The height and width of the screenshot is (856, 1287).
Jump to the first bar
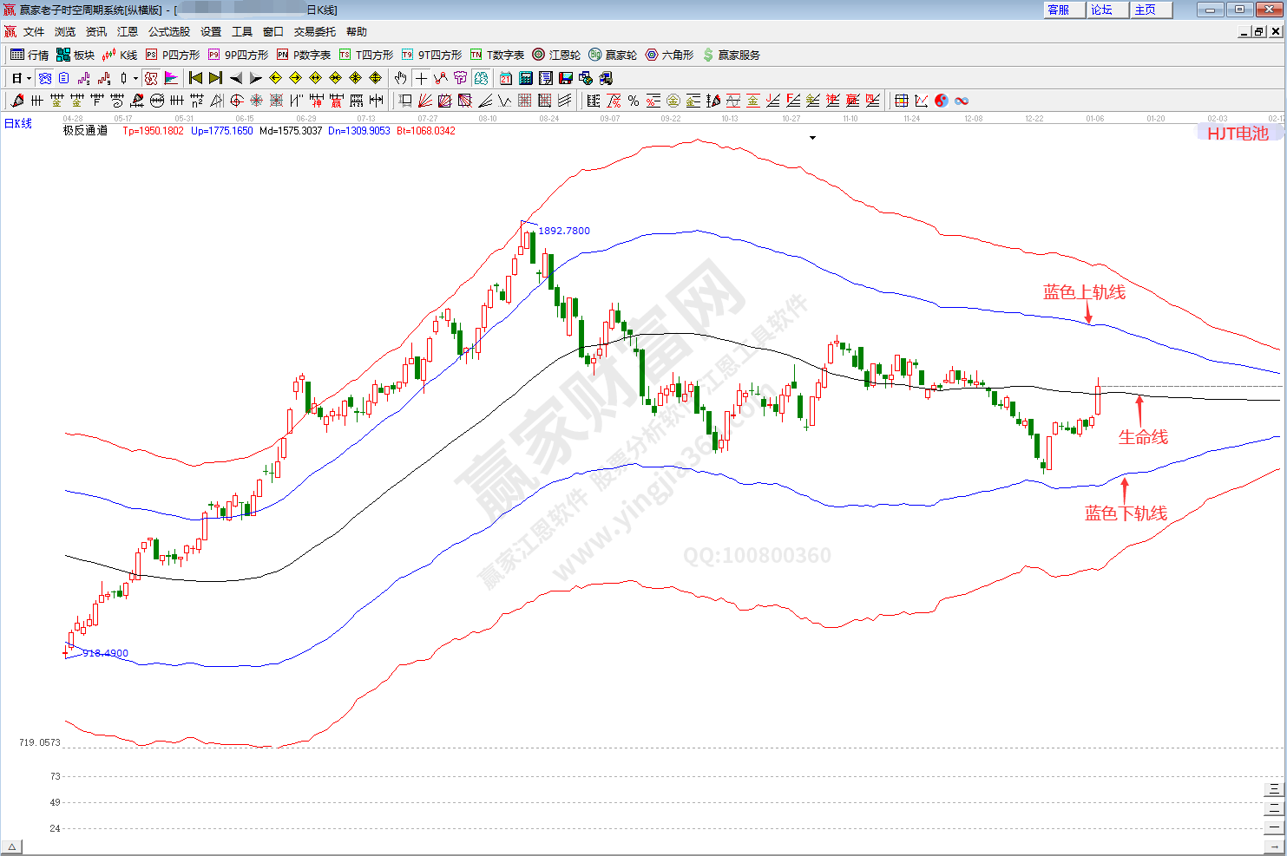(x=195, y=78)
